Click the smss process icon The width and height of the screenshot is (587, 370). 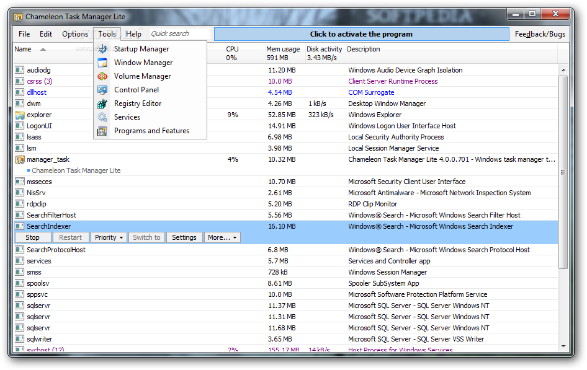(19, 272)
